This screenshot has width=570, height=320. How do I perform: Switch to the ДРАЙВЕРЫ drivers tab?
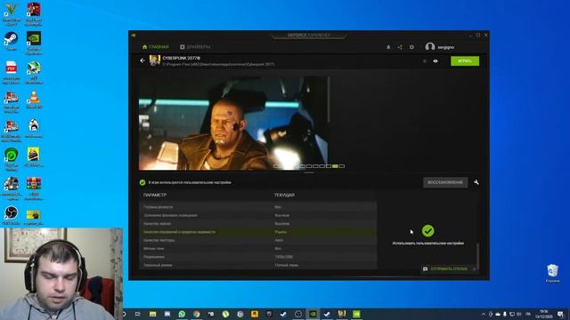point(195,47)
